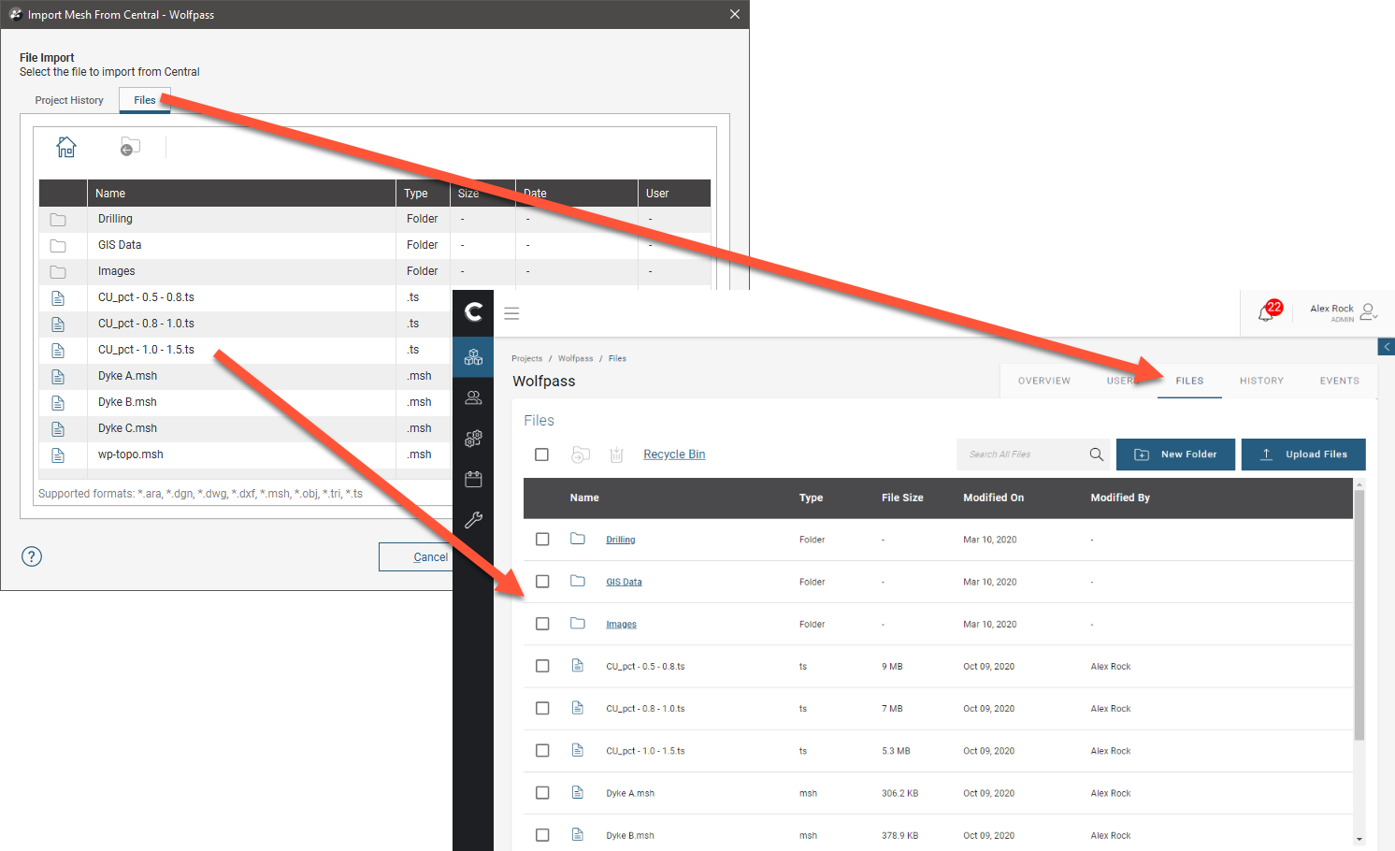1395x851 pixels.
Task: Open wrench tools icon in Central sidebar
Action: tap(474, 520)
